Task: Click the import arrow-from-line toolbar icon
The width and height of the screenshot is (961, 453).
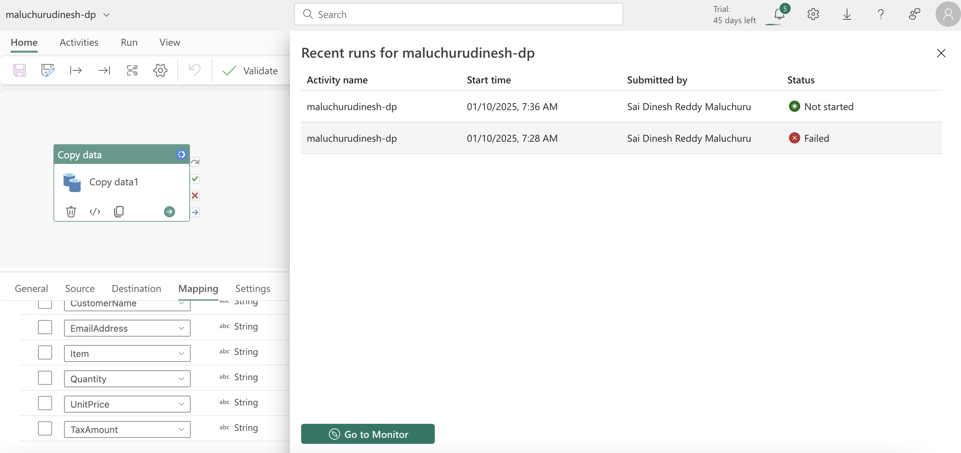Action: (76, 70)
